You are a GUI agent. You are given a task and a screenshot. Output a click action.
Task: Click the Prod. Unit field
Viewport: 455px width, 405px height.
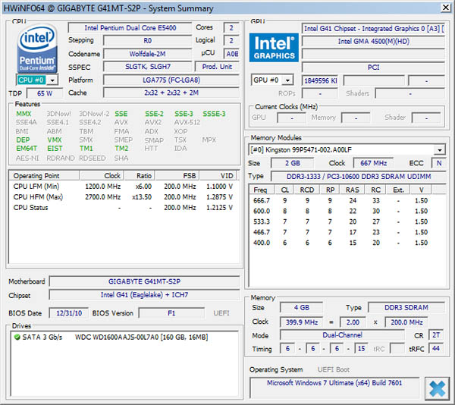[217, 67]
